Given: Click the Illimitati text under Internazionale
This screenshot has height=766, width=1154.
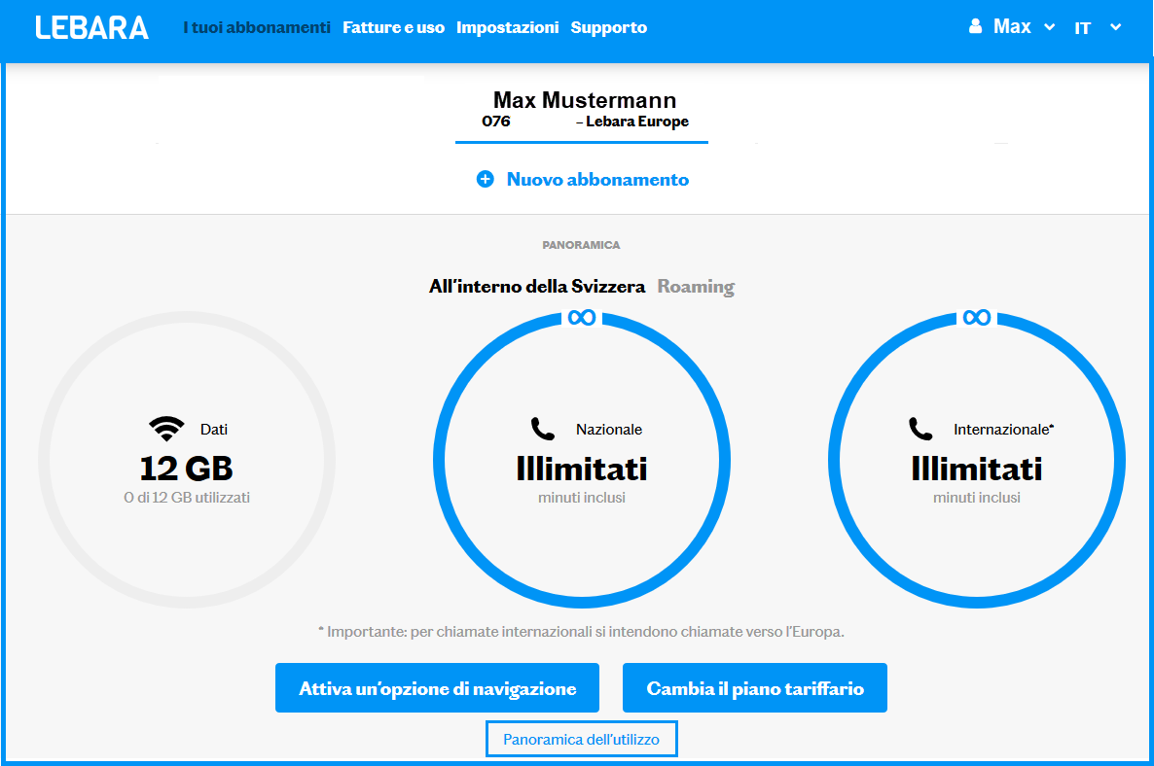Looking at the screenshot, I should point(977,469).
